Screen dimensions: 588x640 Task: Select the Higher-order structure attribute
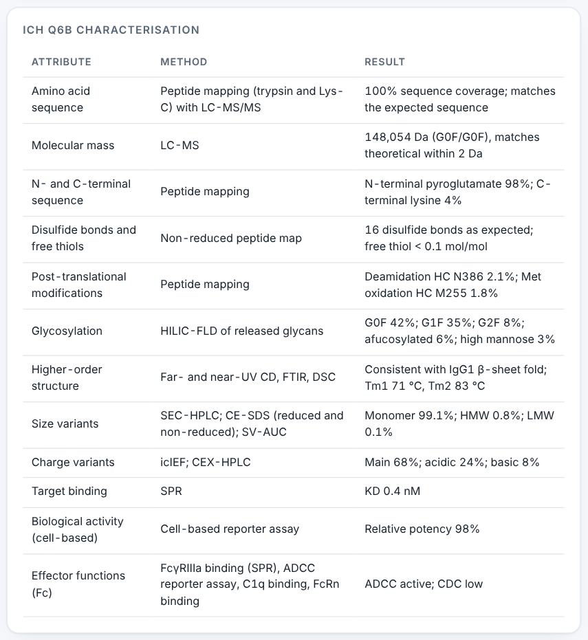pos(67,377)
